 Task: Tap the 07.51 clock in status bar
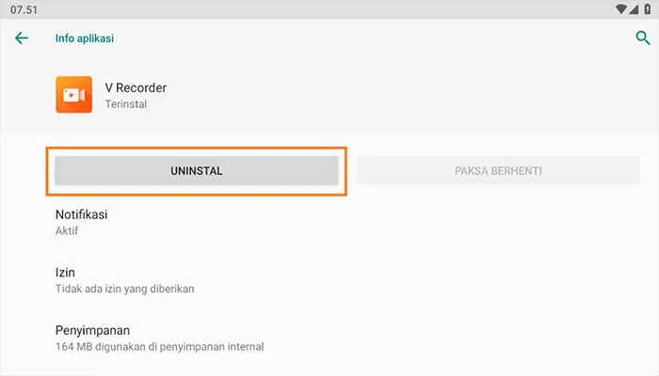pyautogui.click(x=24, y=9)
